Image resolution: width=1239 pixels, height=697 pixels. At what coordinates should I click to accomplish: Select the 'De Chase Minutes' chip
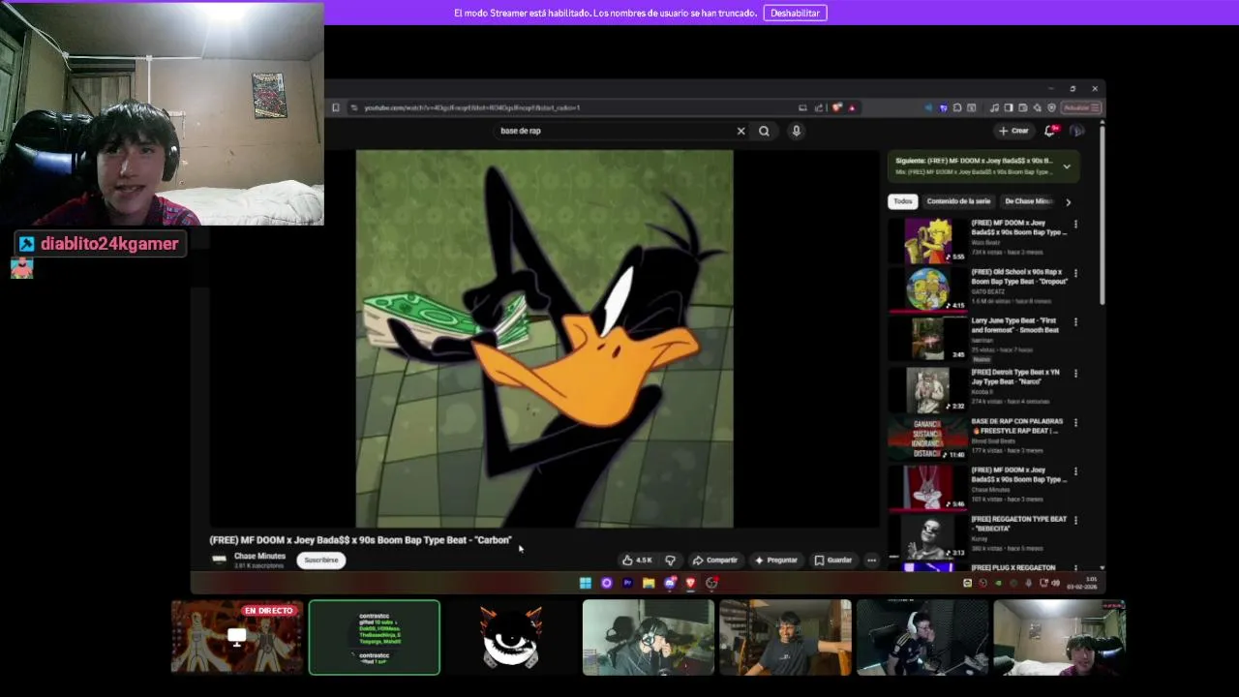click(x=1028, y=201)
